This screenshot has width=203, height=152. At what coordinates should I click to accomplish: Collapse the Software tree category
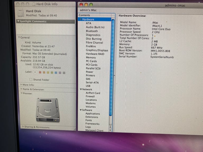(x=81, y=110)
